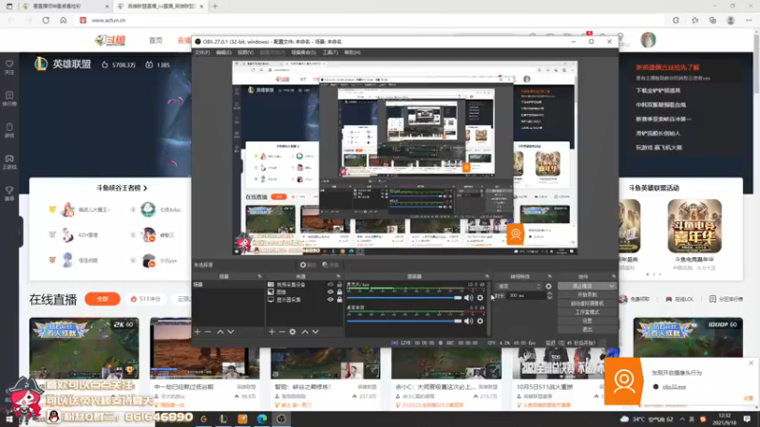
Task: Add a new source with plus icon
Action: (x=272, y=331)
